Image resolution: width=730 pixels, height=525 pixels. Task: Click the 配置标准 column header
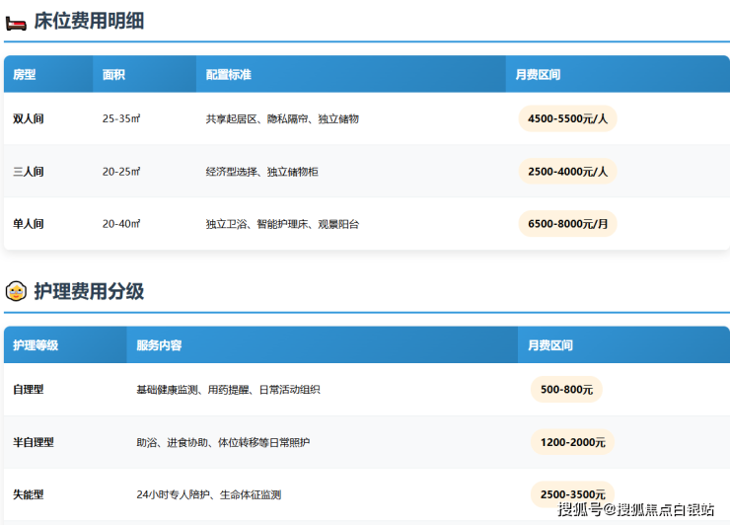228,75
